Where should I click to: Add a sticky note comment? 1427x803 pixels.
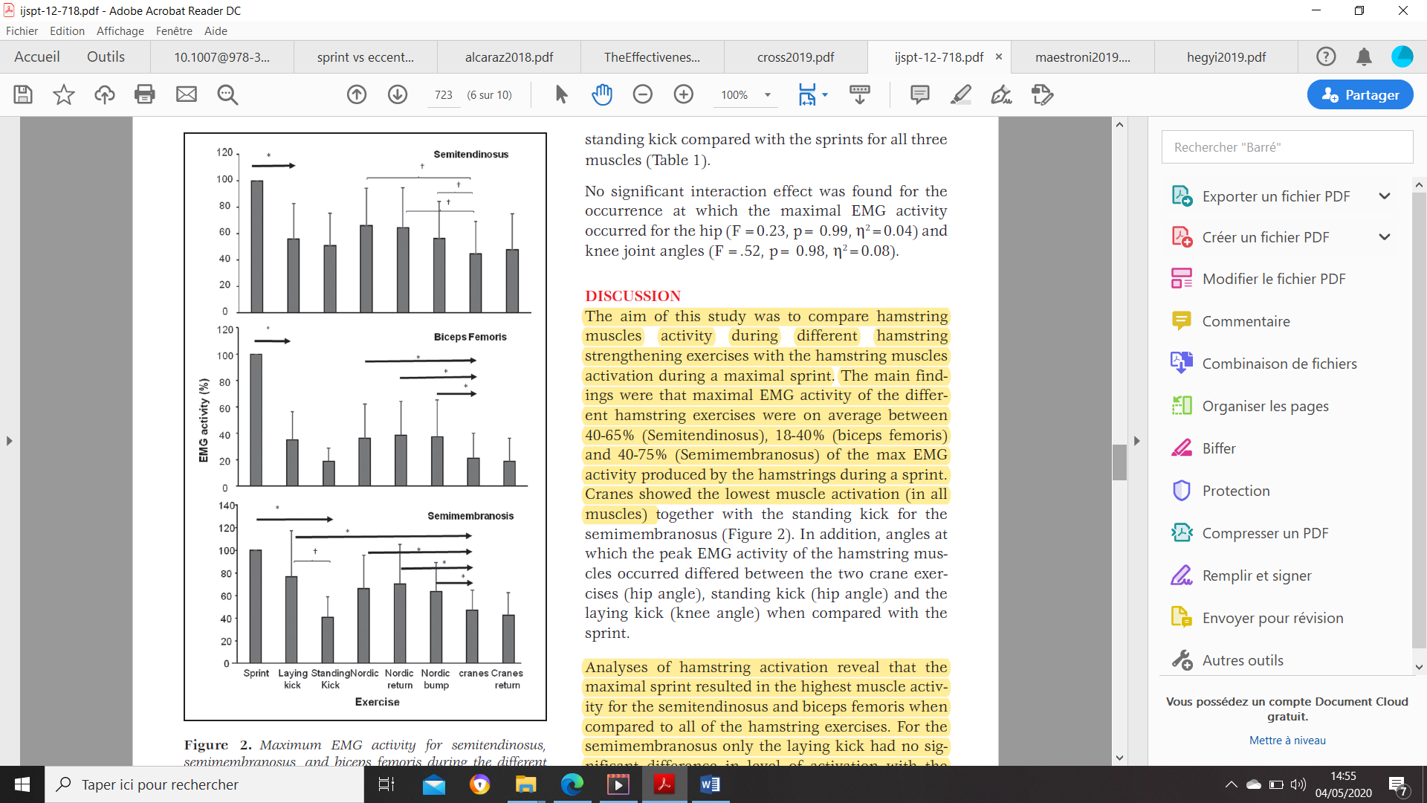[920, 94]
